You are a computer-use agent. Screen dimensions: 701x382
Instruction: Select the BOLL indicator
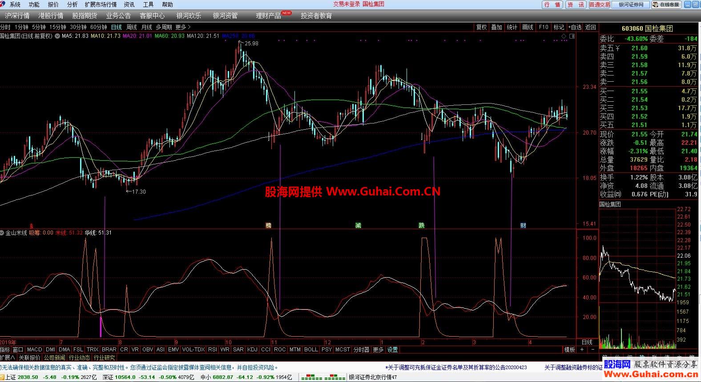311,350
